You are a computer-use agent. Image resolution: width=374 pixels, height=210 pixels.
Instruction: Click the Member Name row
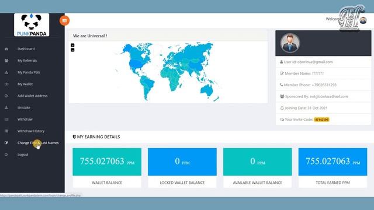(323, 73)
